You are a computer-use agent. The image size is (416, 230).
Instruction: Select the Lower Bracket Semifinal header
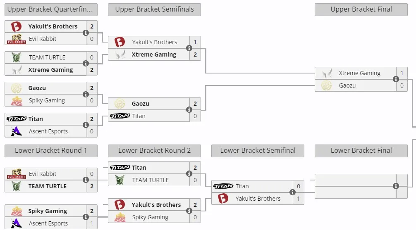pyautogui.click(x=258, y=151)
